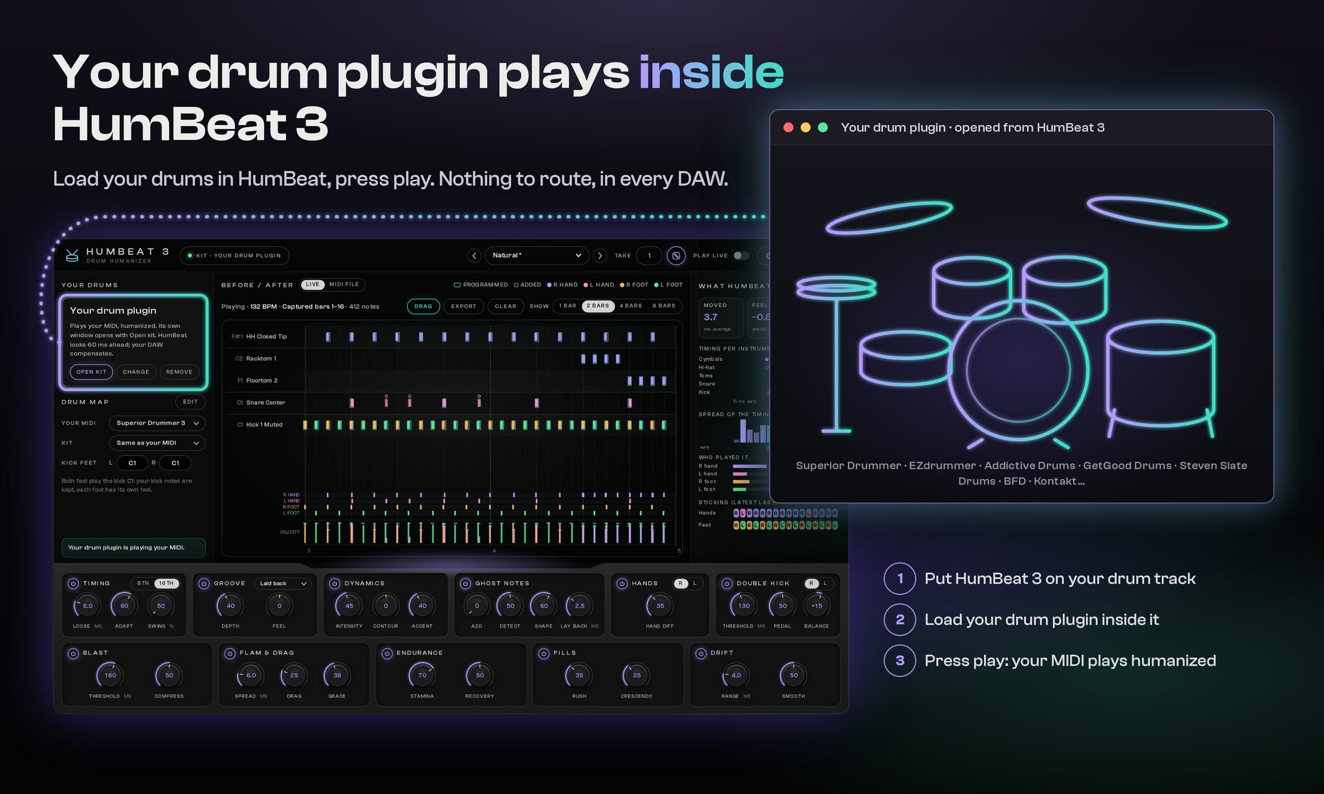Toggle the Double Kick power icon

(727, 583)
